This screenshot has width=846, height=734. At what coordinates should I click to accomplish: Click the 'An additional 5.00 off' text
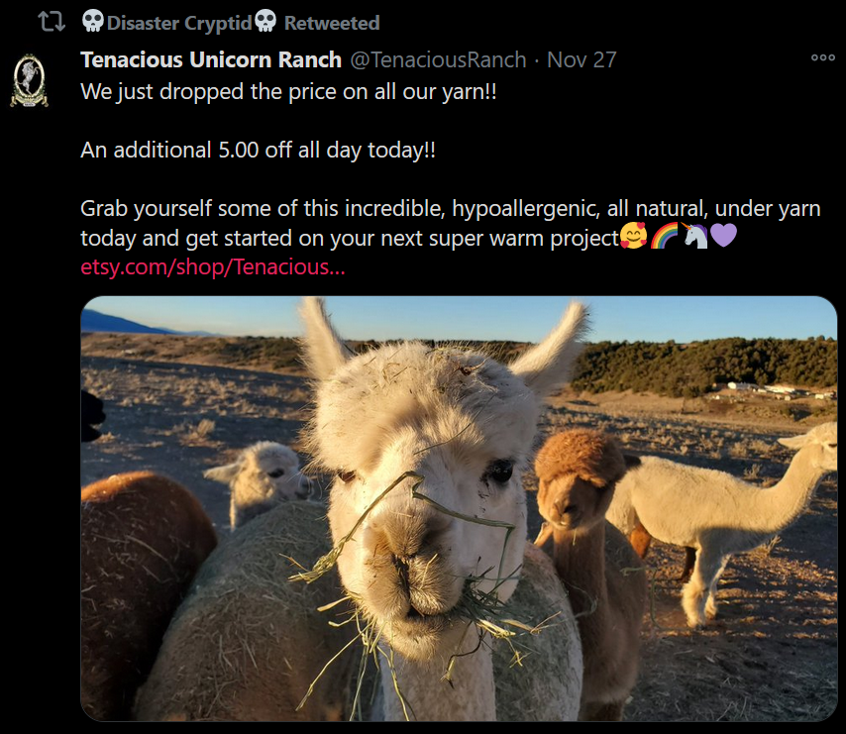coord(258,150)
